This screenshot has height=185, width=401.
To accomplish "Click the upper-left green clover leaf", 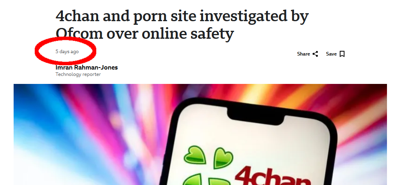I will (x=195, y=155).
